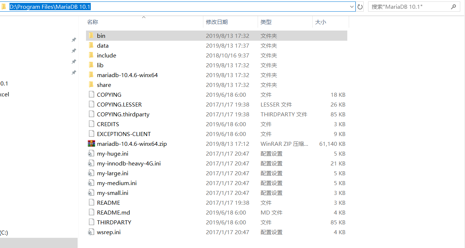The width and height of the screenshot is (465, 248).
Task: Select the my-huge.ini configuration file icon
Action: pos(91,153)
